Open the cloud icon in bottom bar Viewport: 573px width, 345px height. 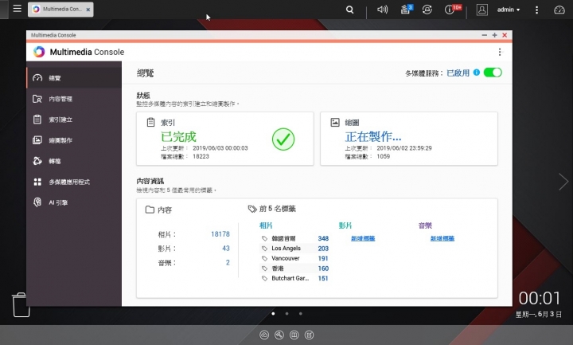coord(264,335)
